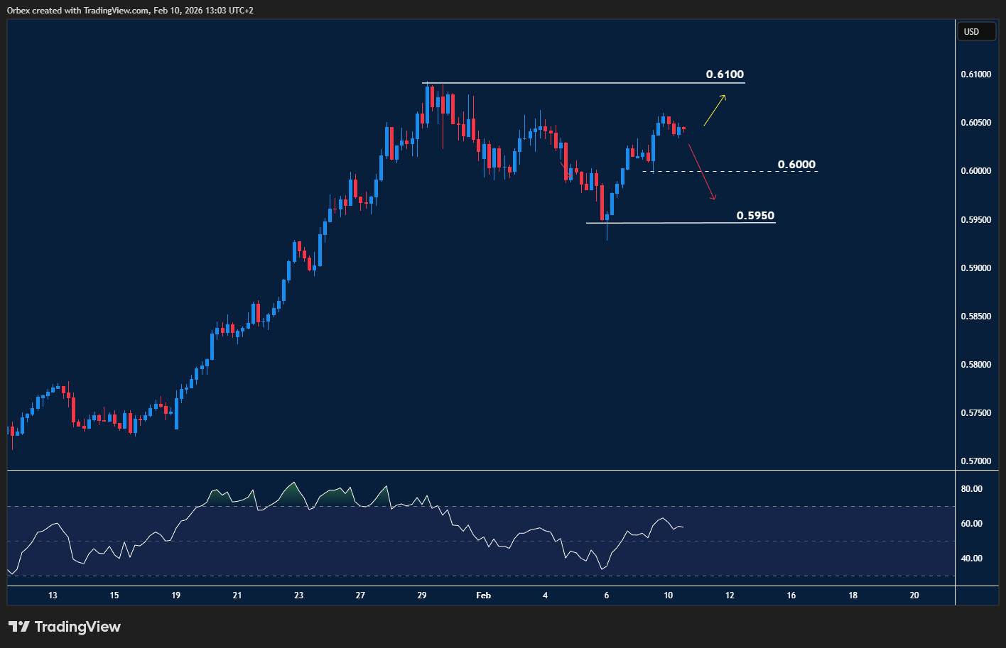Viewport: 1006px width, 648px height.
Task: Select the yellow upward arrow annotation
Action: click(714, 110)
